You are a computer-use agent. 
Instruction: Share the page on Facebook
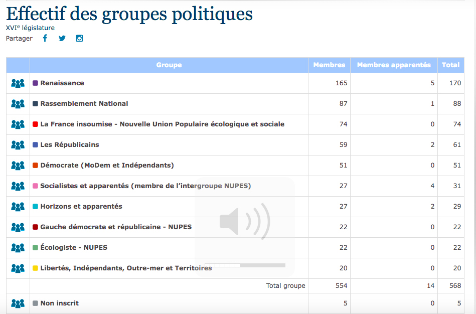point(45,38)
